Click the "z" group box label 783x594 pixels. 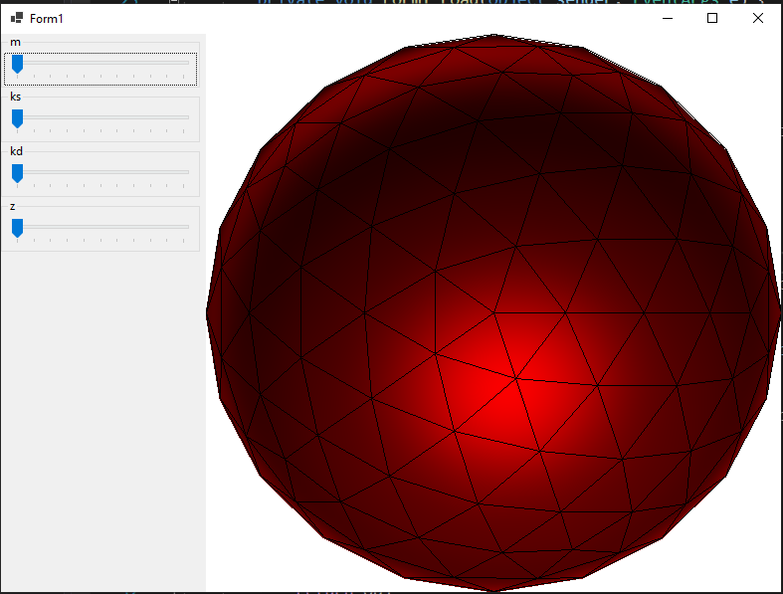coord(13,206)
